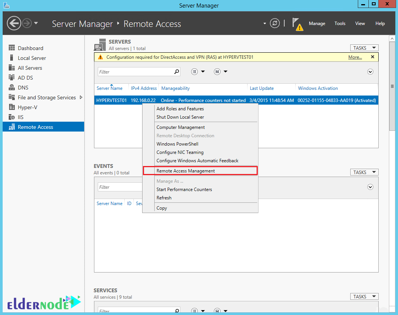Click the Local Server icon in the sidebar

point(12,58)
